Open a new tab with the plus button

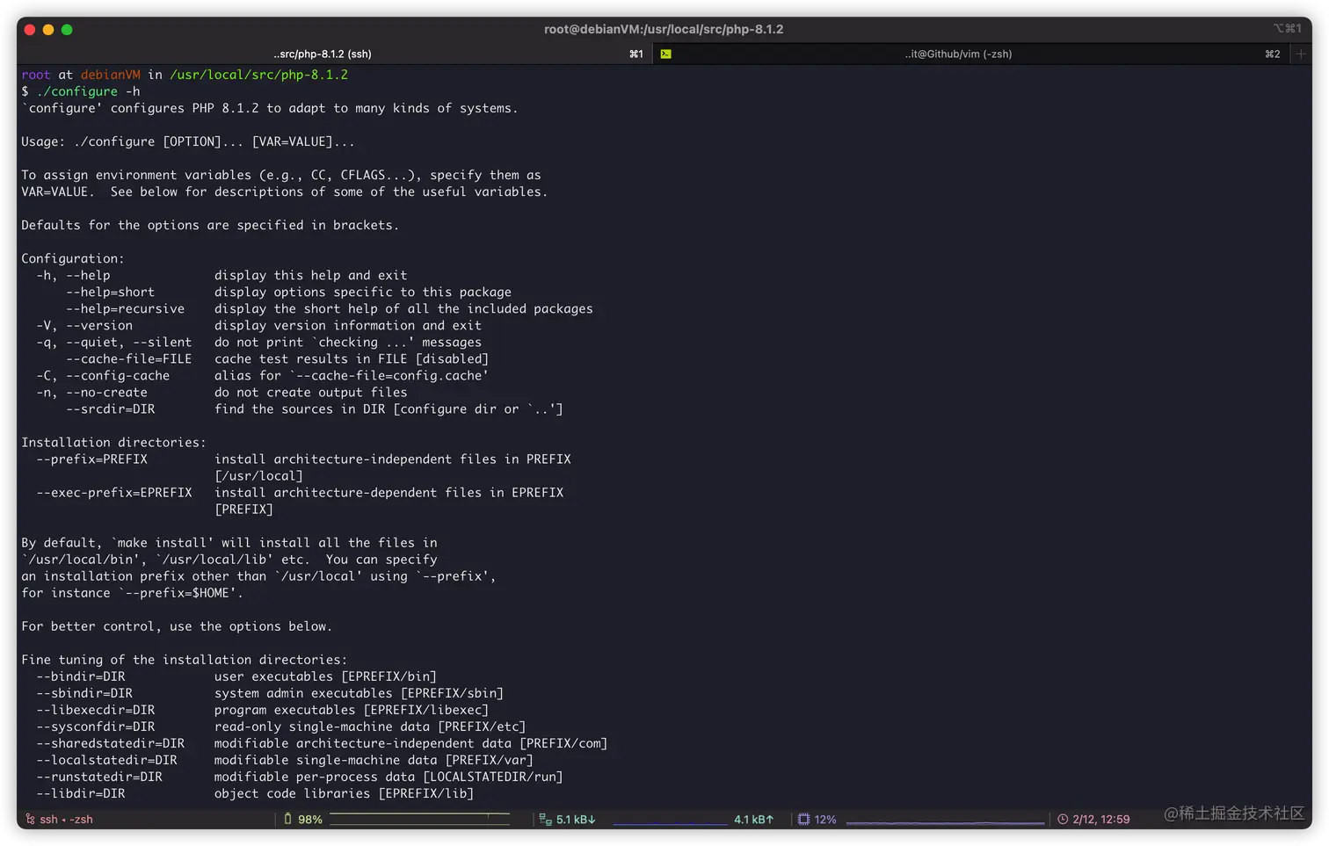point(1301,54)
